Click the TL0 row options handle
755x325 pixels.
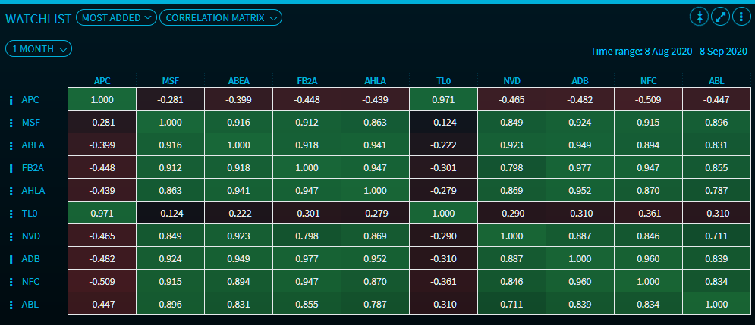[11, 214]
